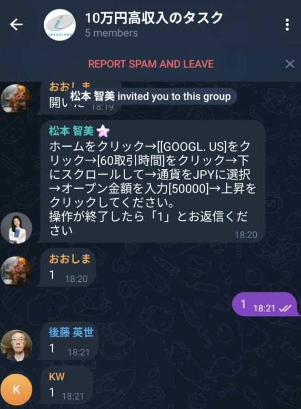Dismiss the report spam banner
Viewport: 301px width, 409px height.
click(290, 64)
